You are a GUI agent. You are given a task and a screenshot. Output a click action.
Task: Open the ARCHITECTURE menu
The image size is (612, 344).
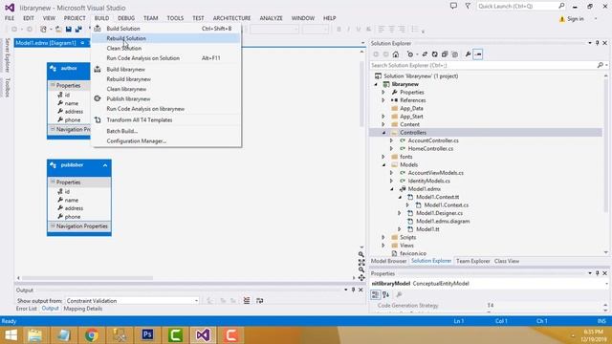click(231, 18)
